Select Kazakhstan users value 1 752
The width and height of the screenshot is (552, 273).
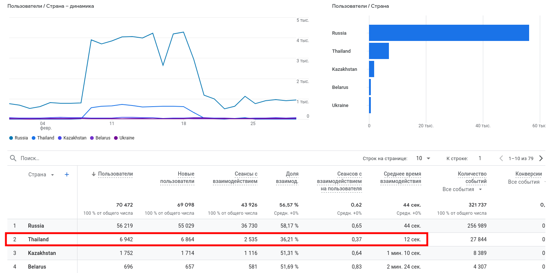125,253
